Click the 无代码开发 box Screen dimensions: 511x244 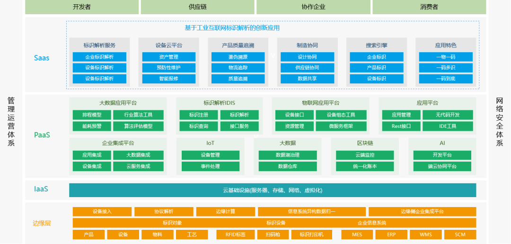click(448, 115)
